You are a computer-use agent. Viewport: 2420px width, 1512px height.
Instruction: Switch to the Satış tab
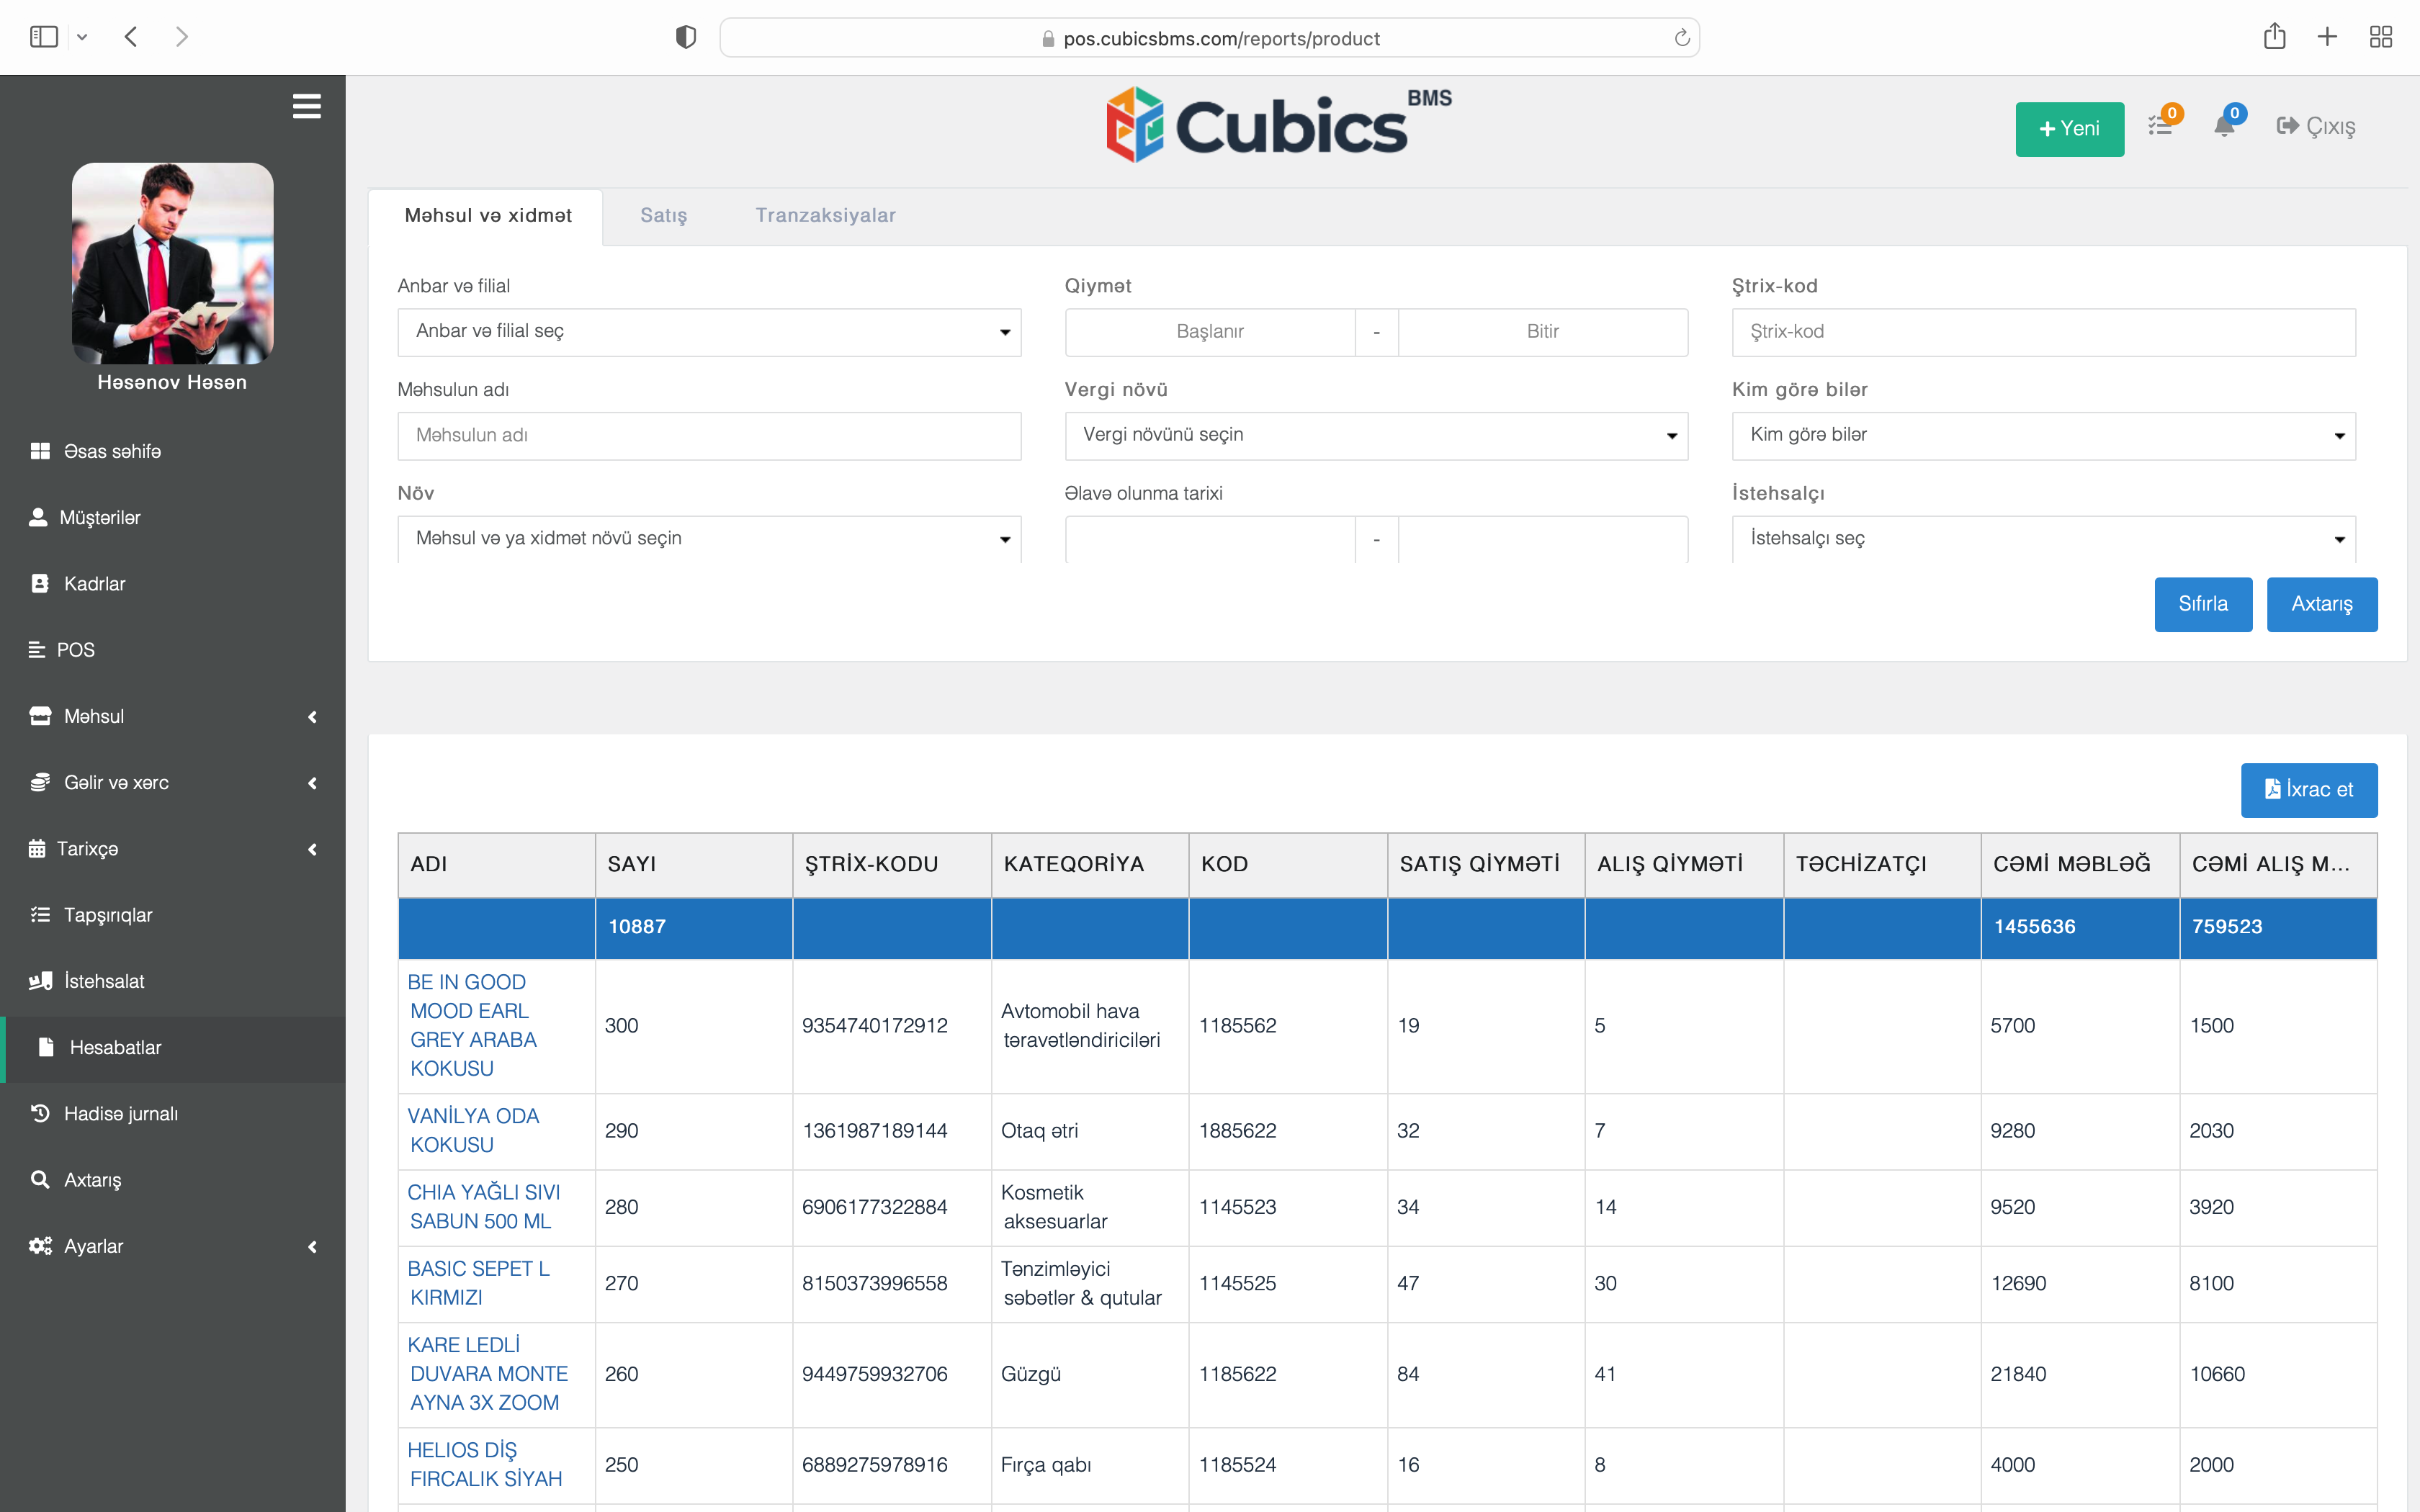point(663,215)
